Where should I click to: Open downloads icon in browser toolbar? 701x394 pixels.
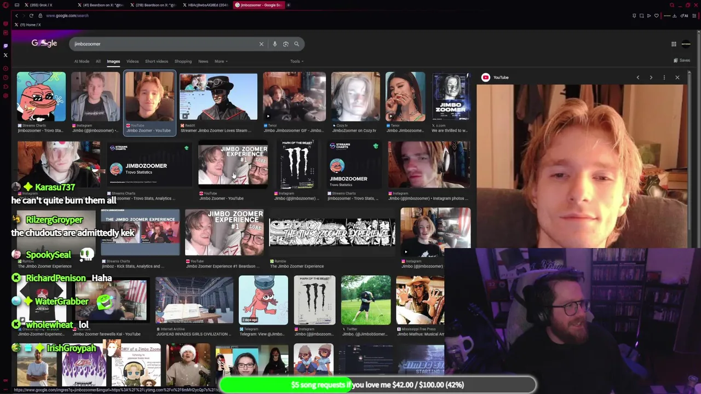(x=675, y=15)
